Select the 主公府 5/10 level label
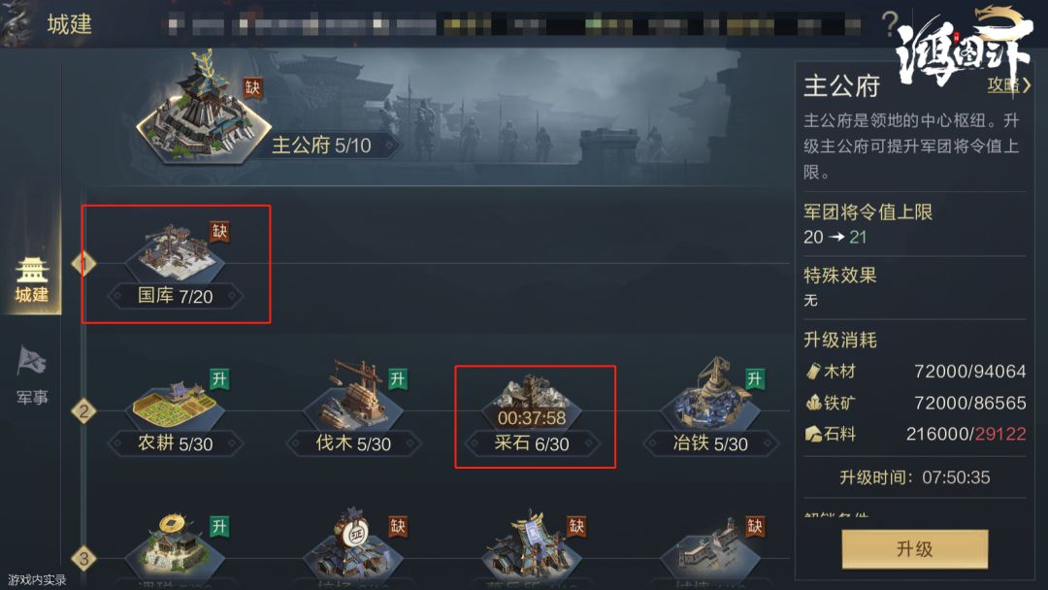The width and height of the screenshot is (1048, 590). pos(320,147)
